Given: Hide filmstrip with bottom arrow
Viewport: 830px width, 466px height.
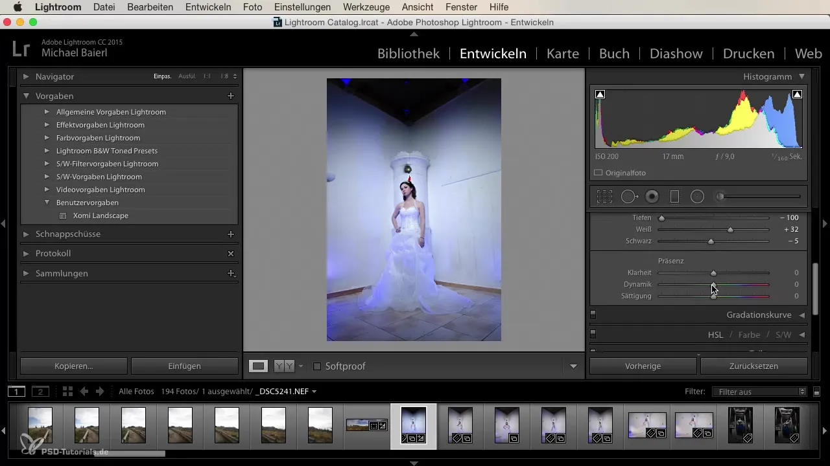Looking at the screenshot, I should [x=414, y=463].
